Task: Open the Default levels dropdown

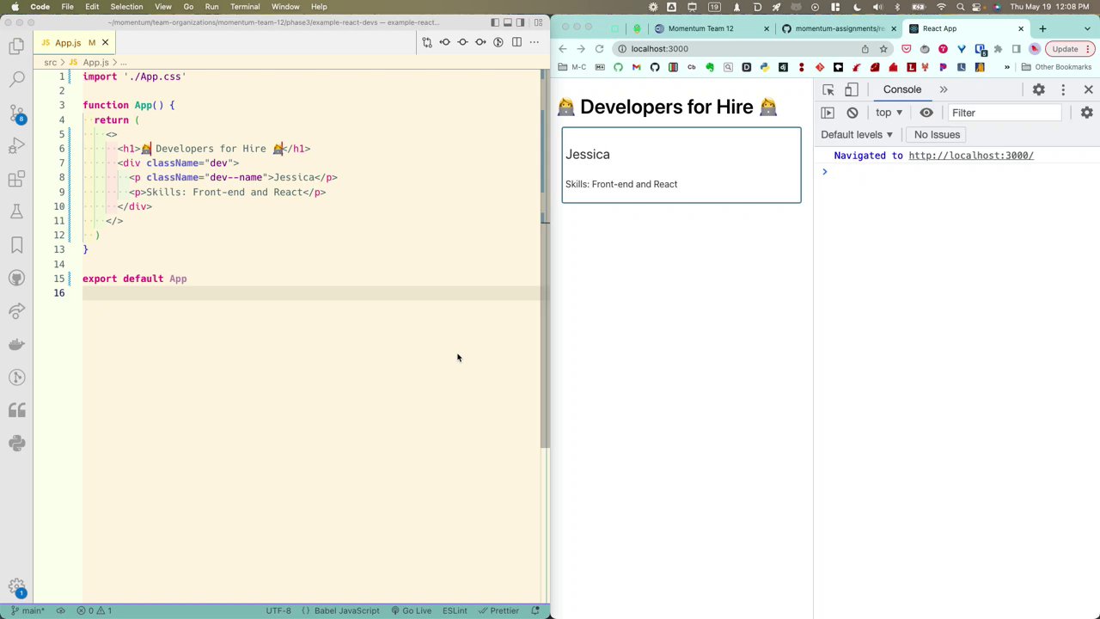Action: pyautogui.click(x=857, y=135)
